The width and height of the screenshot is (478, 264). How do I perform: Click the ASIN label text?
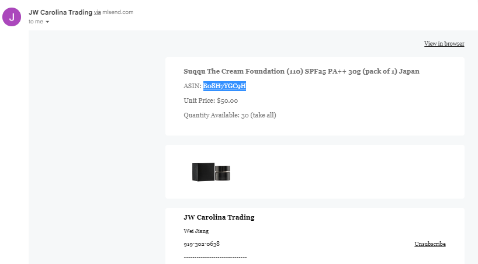click(192, 86)
